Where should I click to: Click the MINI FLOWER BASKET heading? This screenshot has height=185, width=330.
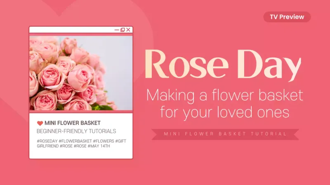point(73,123)
